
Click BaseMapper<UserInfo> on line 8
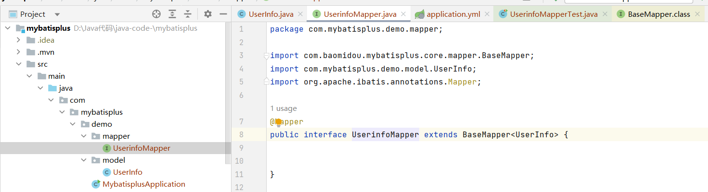tap(510, 135)
